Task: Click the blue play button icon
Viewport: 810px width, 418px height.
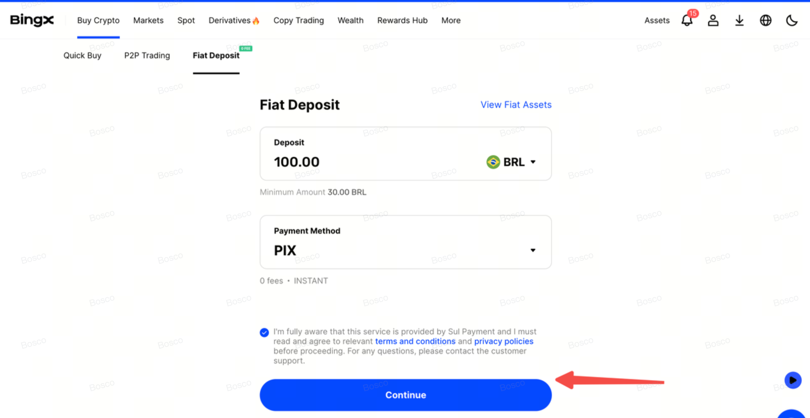Action: pos(793,380)
